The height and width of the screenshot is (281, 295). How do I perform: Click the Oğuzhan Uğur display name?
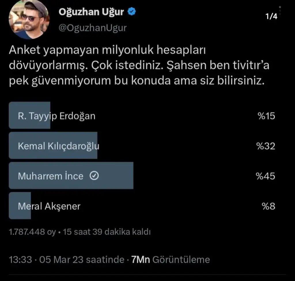91,12
